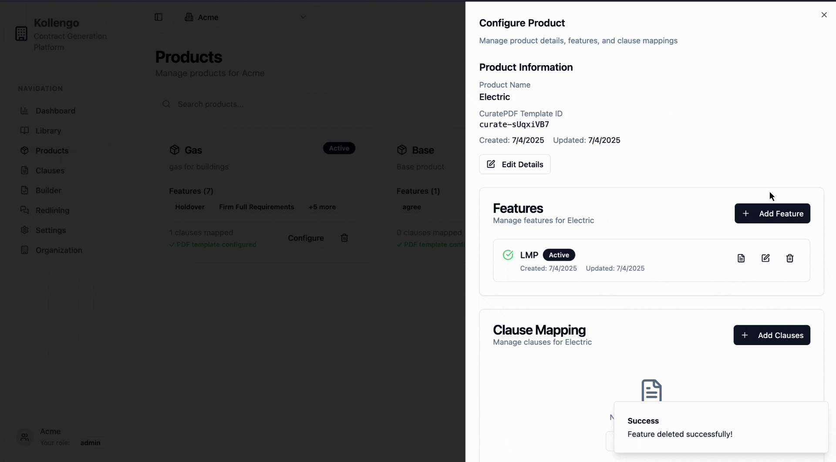The width and height of the screenshot is (836, 462).
Task: Select Organization in the sidebar menu
Action: 58,250
